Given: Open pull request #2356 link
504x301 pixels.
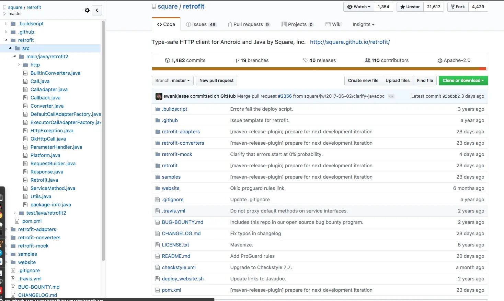Looking at the screenshot, I should 285,96.
